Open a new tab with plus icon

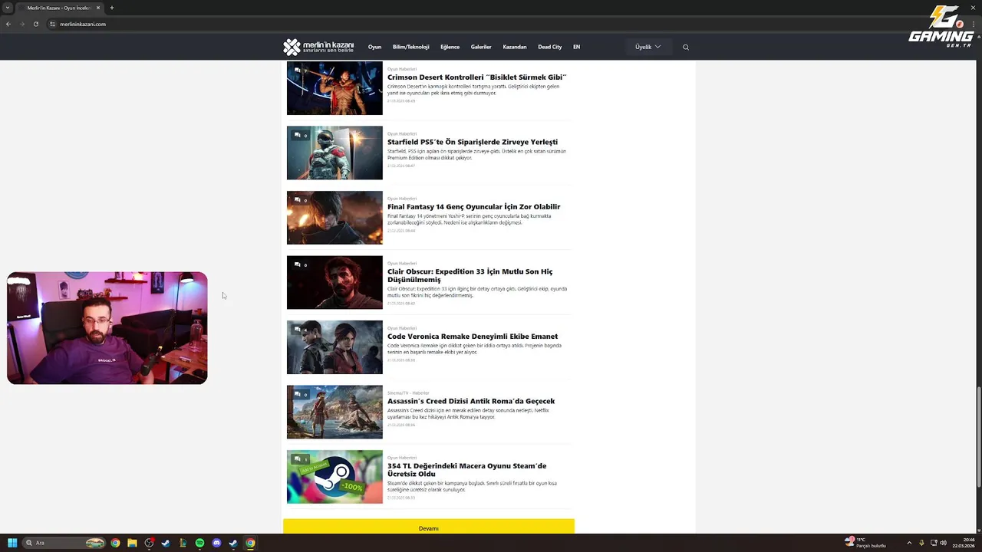tap(112, 8)
